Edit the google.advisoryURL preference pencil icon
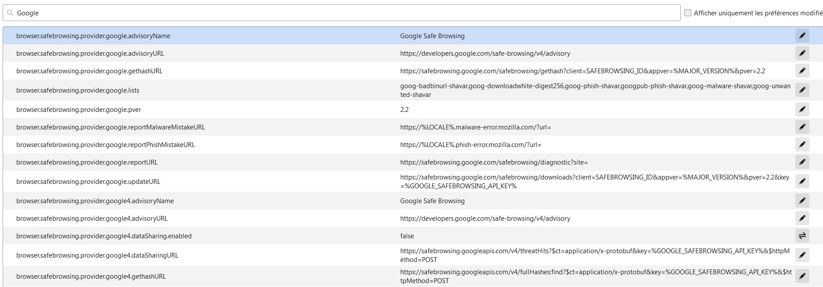 802,53
